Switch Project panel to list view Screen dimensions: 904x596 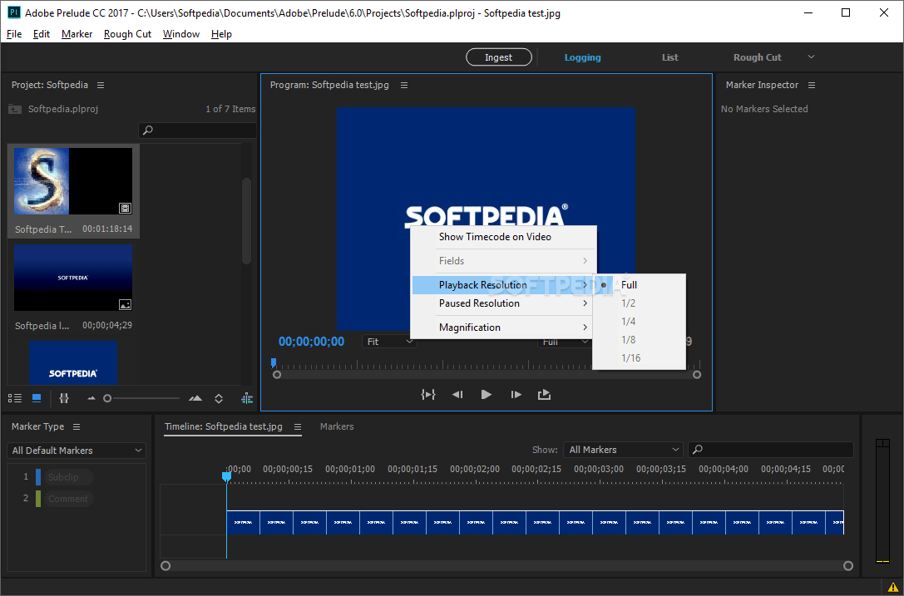click(x=15, y=398)
